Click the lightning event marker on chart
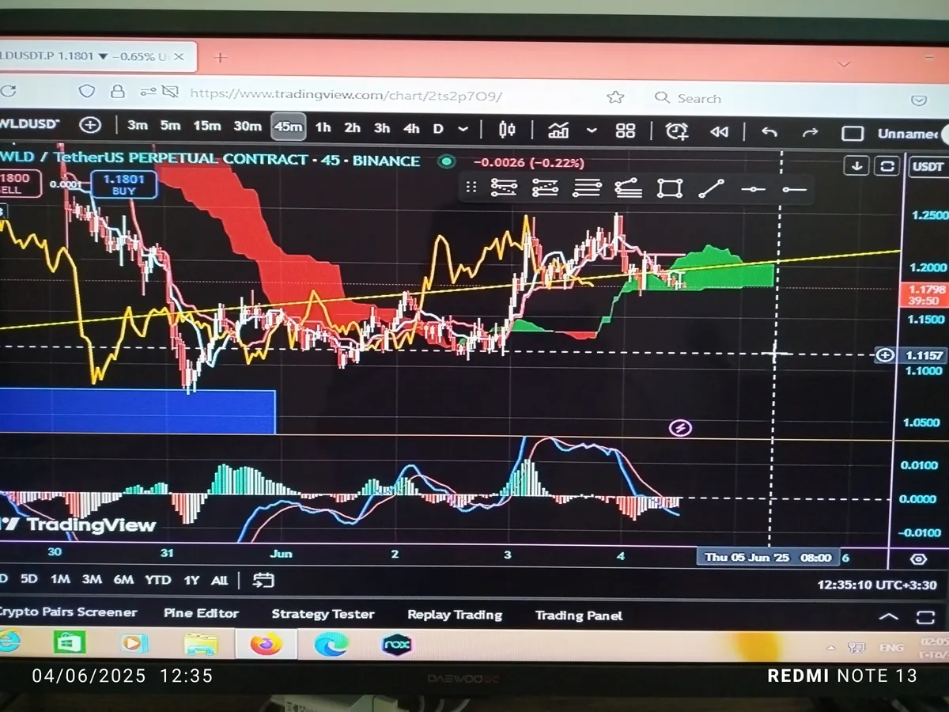 (x=680, y=429)
